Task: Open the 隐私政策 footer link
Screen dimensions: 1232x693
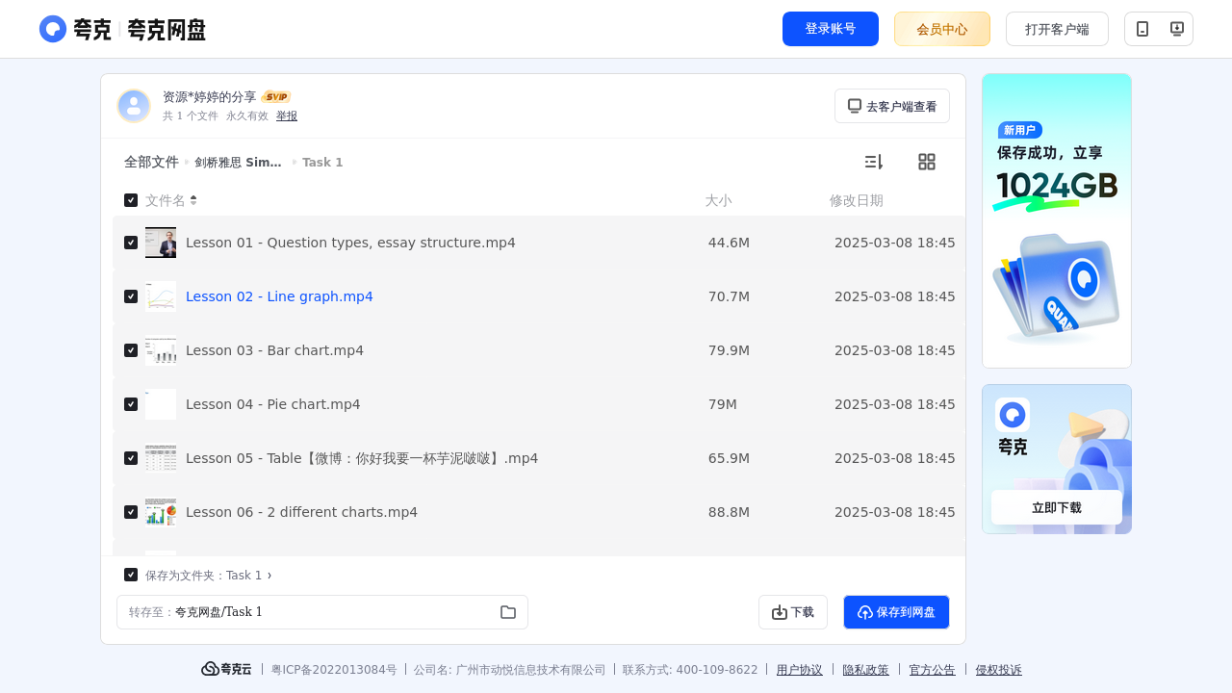Action: tap(866, 670)
